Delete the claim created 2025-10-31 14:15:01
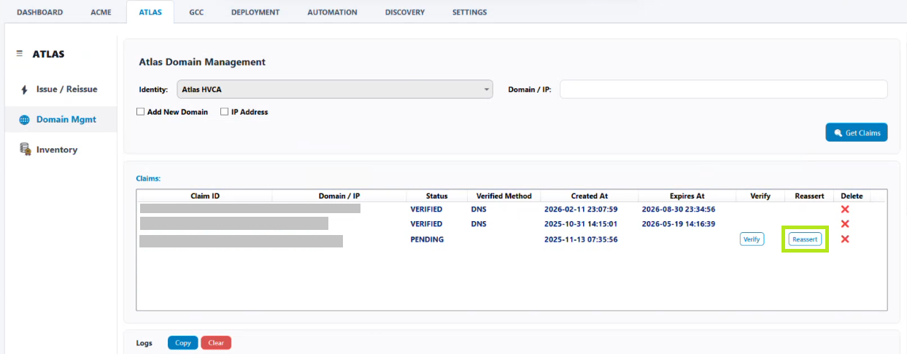The height and width of the screenshot is (354, 907). 845,224
